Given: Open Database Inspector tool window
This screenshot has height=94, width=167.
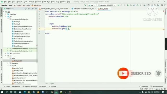Looking at the screenshot, I should pyautogui.click(x=29, y=86).
